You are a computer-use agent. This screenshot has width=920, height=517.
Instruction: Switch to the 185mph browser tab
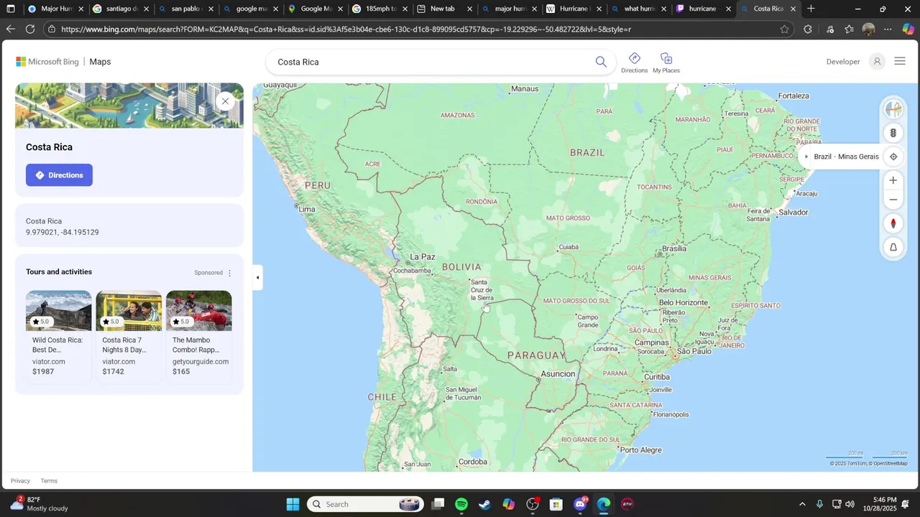(x=379, y=9)
